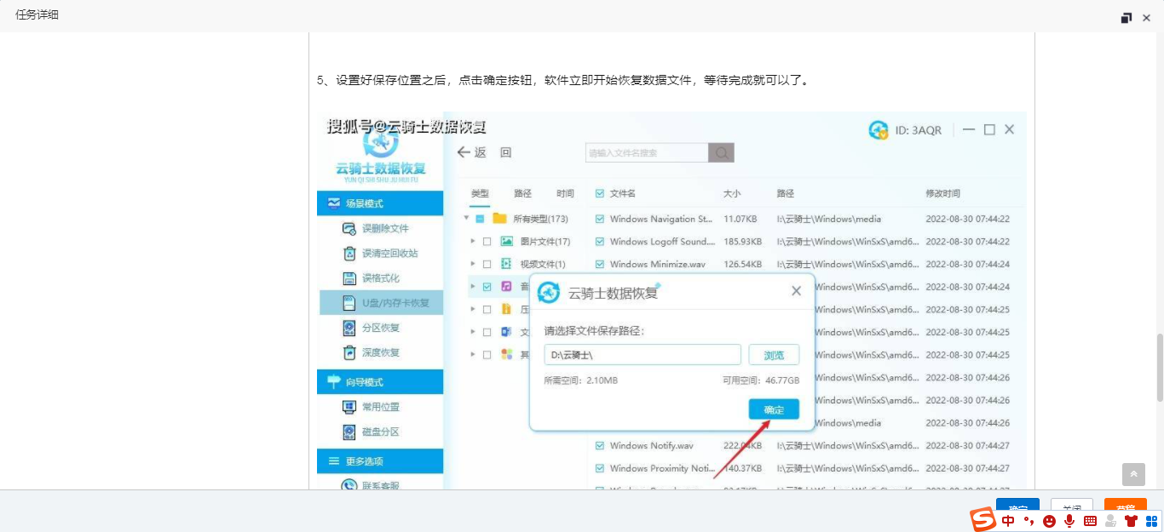Open the IME emoji smiley icon

point(1049,520)
